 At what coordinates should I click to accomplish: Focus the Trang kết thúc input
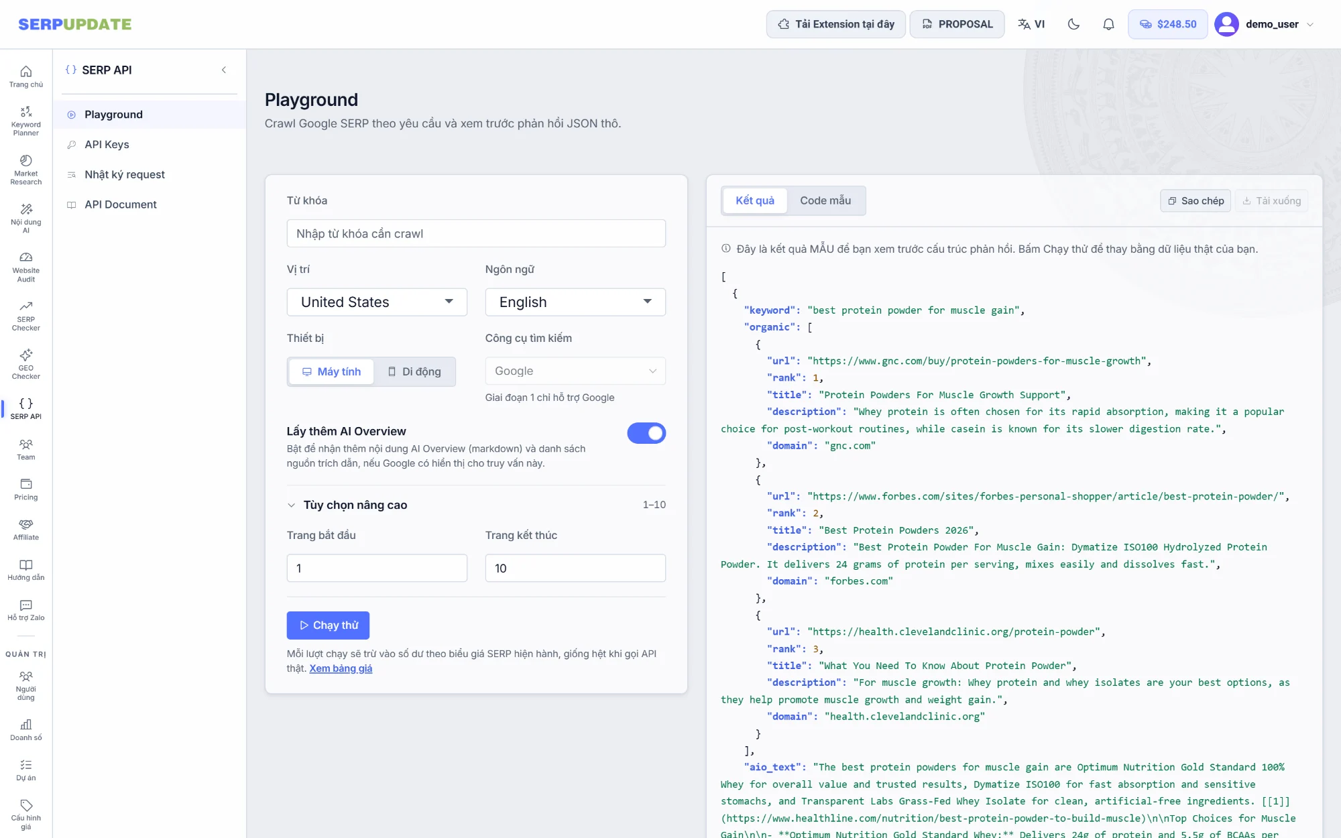[x=575, y=568]
